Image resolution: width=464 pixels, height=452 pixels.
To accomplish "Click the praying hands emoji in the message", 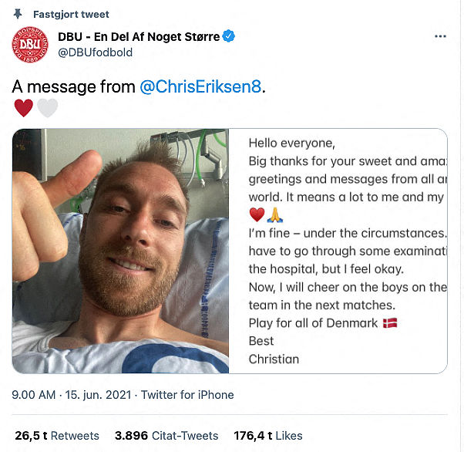I will click(275, 215).
